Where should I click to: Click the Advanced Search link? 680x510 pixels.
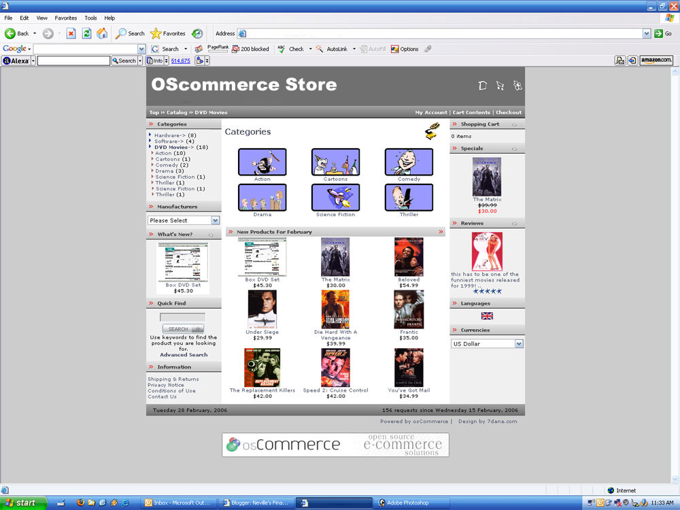pos(184,355)
